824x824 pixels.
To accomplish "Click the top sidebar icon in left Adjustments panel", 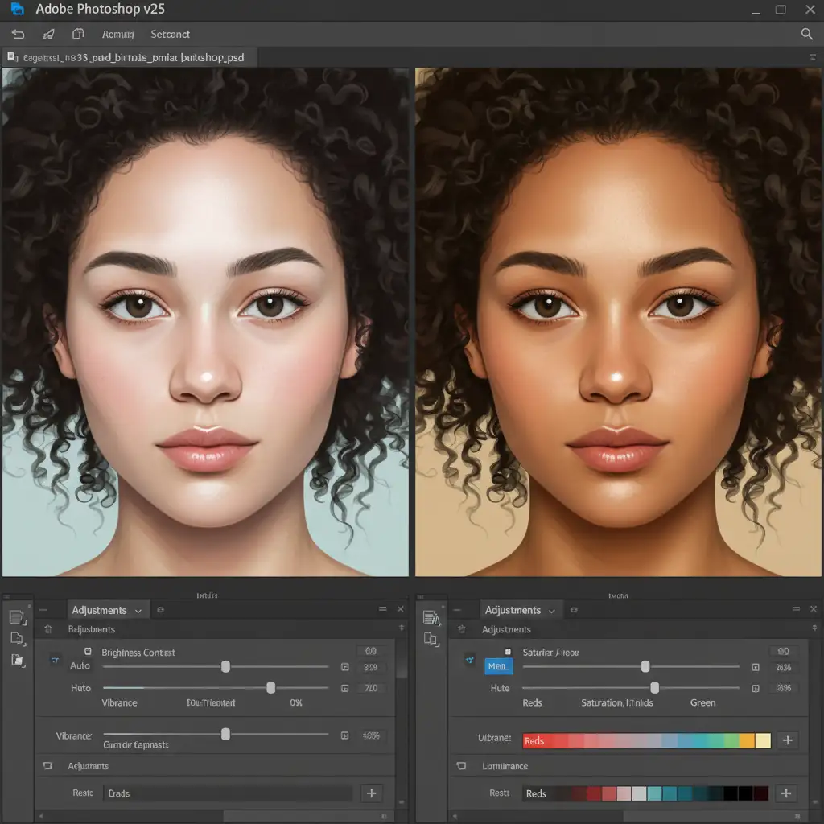I will click(17, 617).
